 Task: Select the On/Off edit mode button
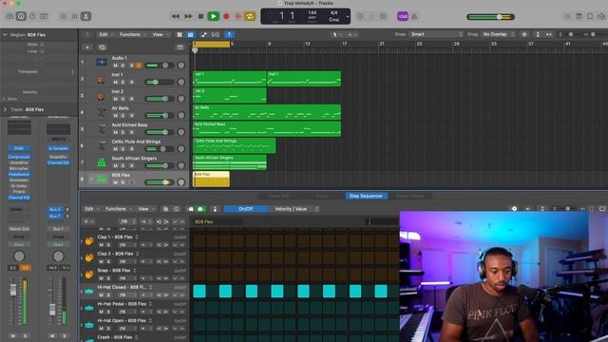(x=246, y=209)
